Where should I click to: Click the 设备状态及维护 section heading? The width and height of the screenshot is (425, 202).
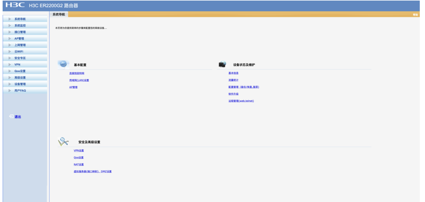(244, 65)
